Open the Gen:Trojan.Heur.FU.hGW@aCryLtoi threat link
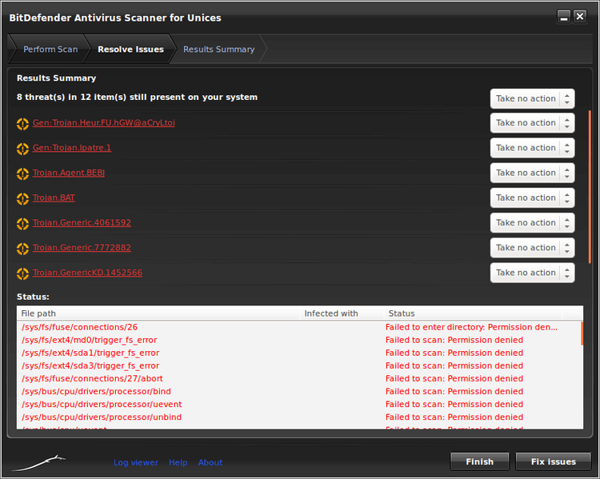This screenshot has height=479, width=600. [104, 123]
